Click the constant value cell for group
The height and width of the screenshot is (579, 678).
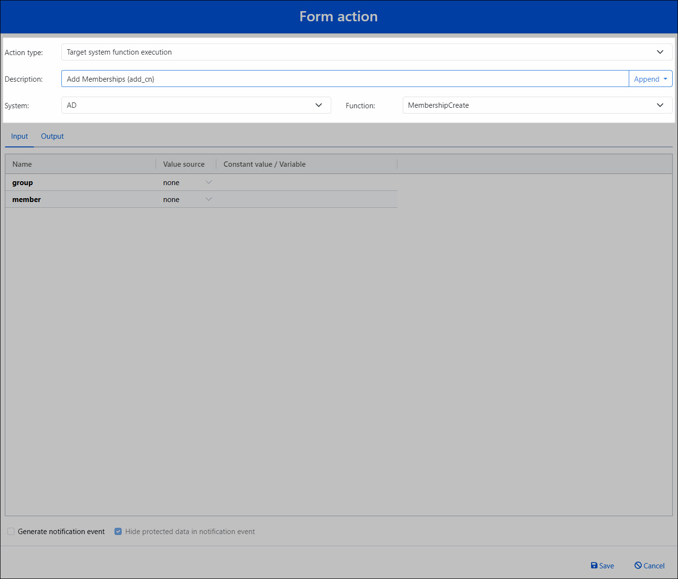tap(306, 183)
